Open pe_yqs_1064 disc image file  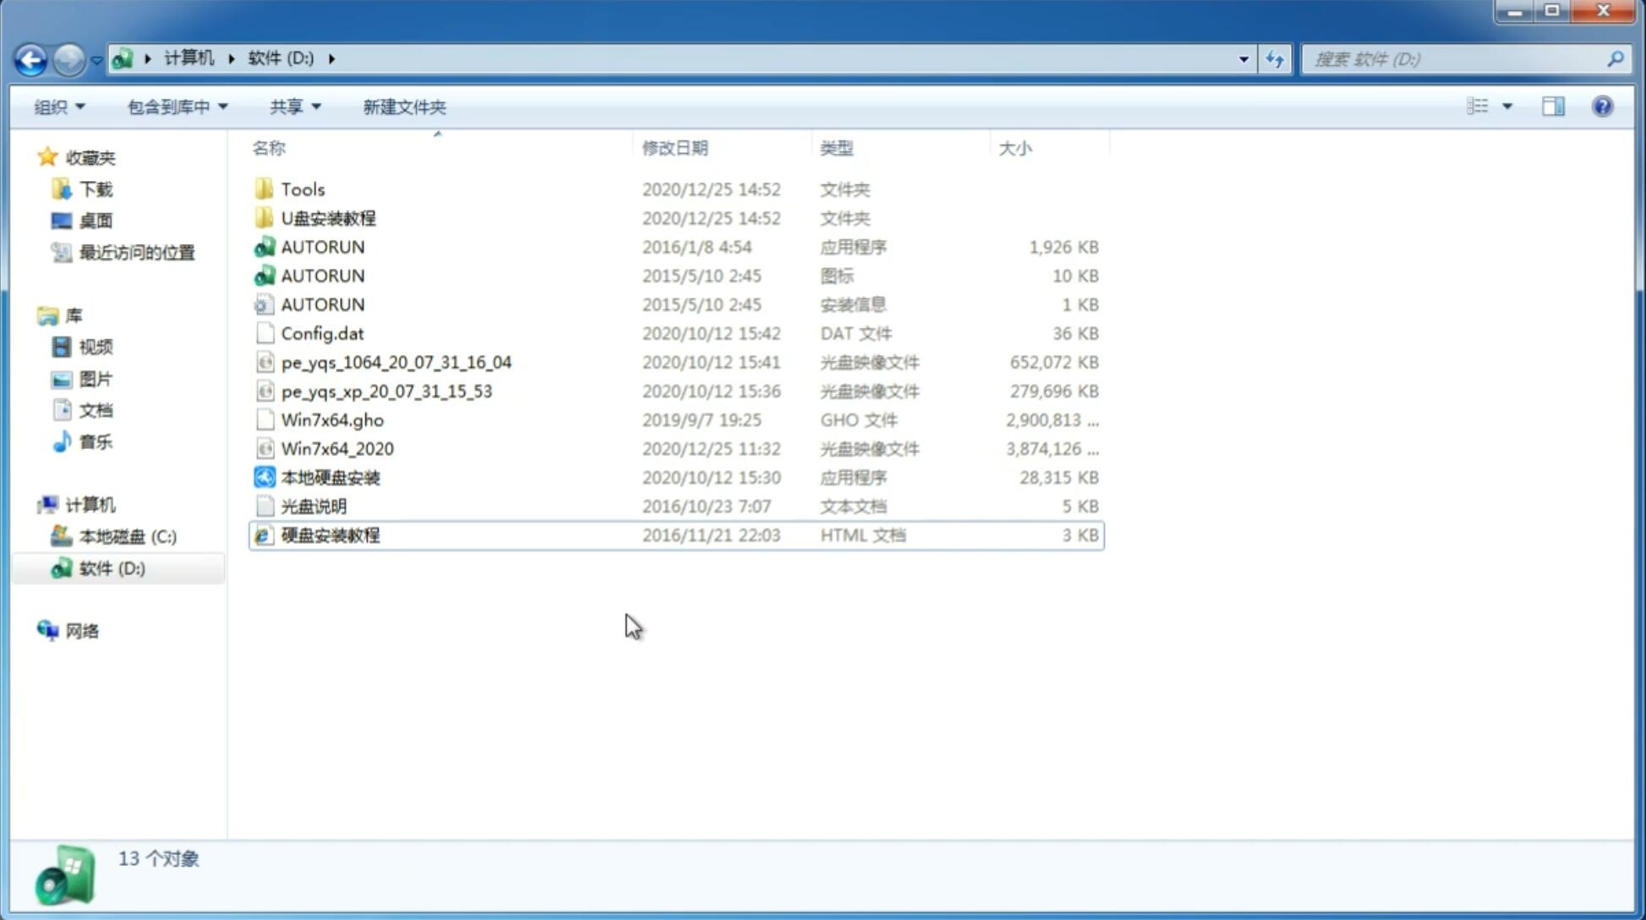tap(395, 362)
